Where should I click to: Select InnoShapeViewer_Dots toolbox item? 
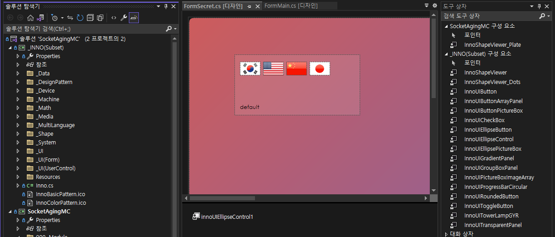click(x=492, y=82)
